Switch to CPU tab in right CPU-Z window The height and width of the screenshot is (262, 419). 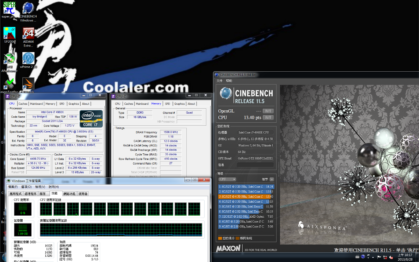pyautogui.click(x=118, y=104)
